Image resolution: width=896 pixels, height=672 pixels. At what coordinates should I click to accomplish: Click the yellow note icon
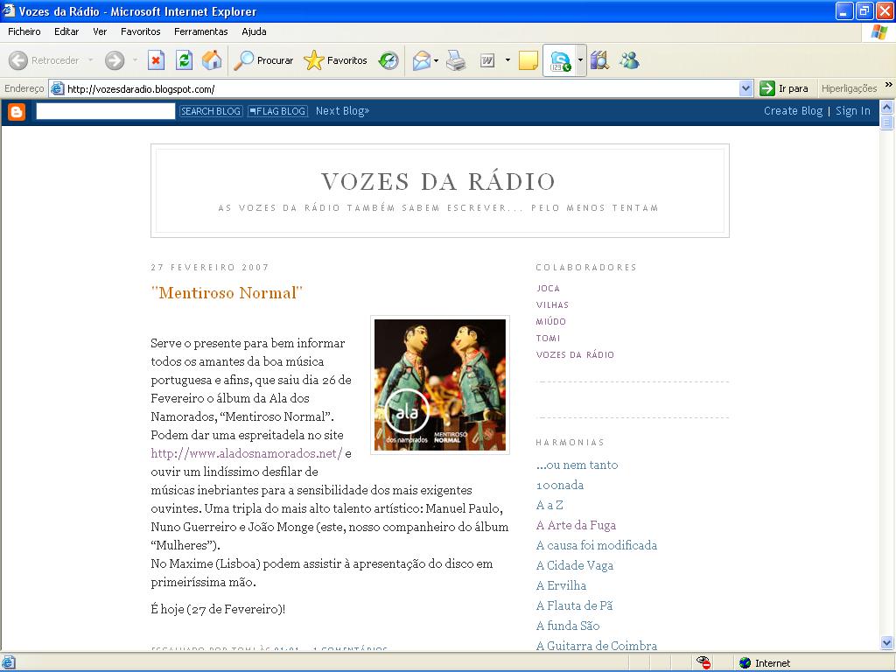coord(528,60)
